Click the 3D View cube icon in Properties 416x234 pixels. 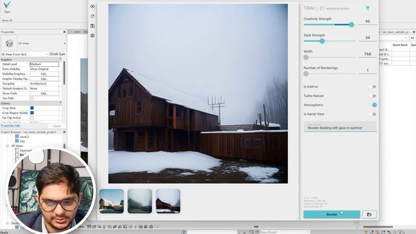click(9, 43)
